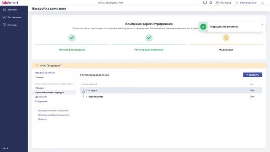Image resolution: width=270 pixels, height=152 pixels.
Task: Expand the IT отдел row arrow
Action: 86,90
